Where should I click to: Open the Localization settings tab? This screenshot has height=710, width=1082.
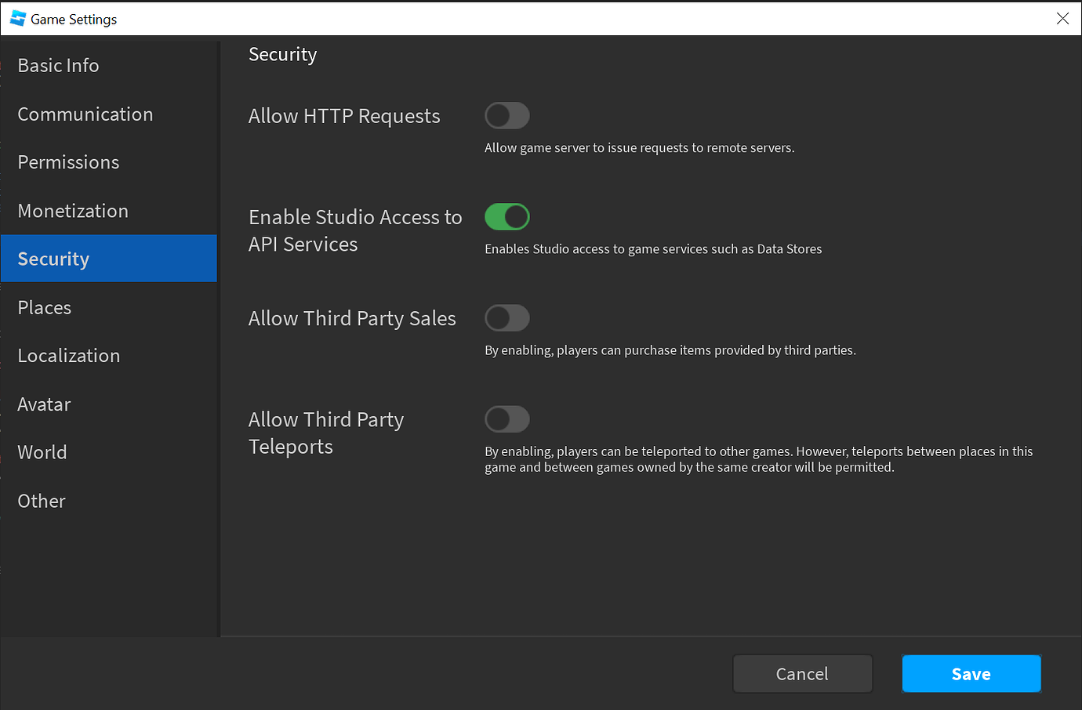[69, 356]
